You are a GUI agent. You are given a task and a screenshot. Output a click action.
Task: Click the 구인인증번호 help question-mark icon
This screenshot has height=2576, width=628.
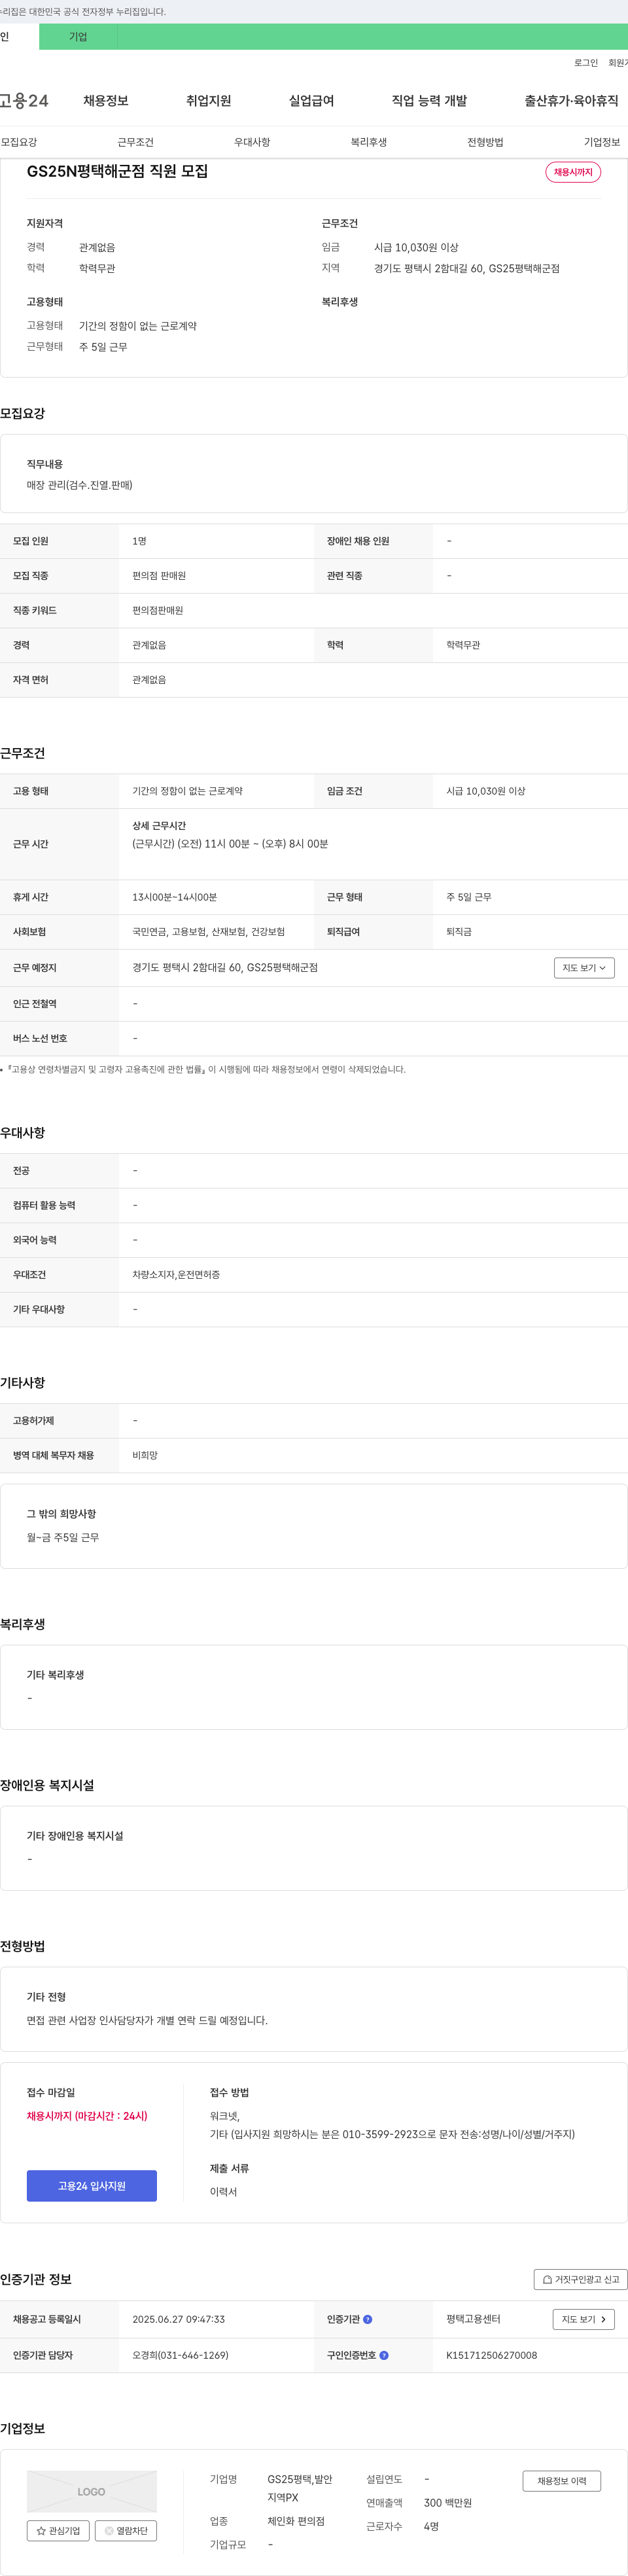click(384, 2355)
